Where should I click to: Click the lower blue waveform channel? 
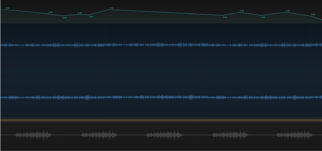pyautogui.click(x=161, y=97)
